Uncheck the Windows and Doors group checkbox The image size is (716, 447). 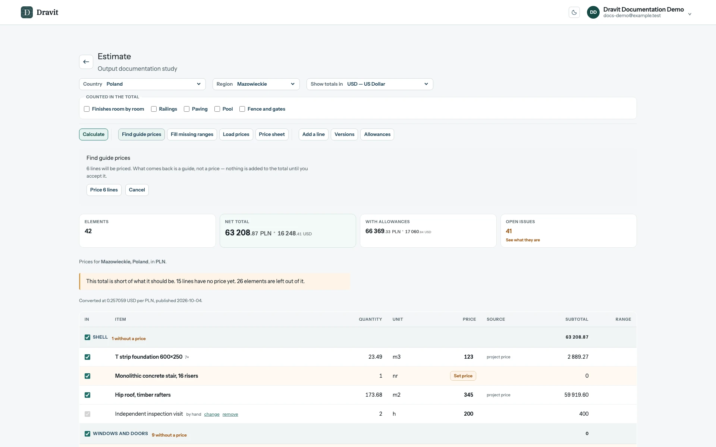pyautogui.click(x=88, y=434)
